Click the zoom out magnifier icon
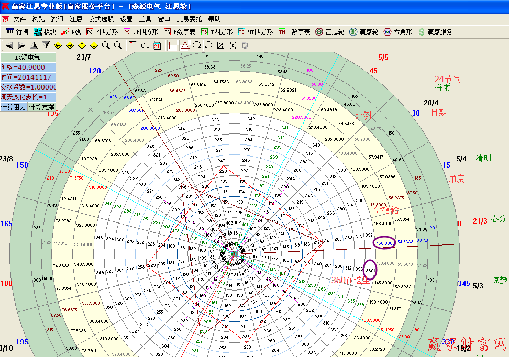 click(118, 46)
